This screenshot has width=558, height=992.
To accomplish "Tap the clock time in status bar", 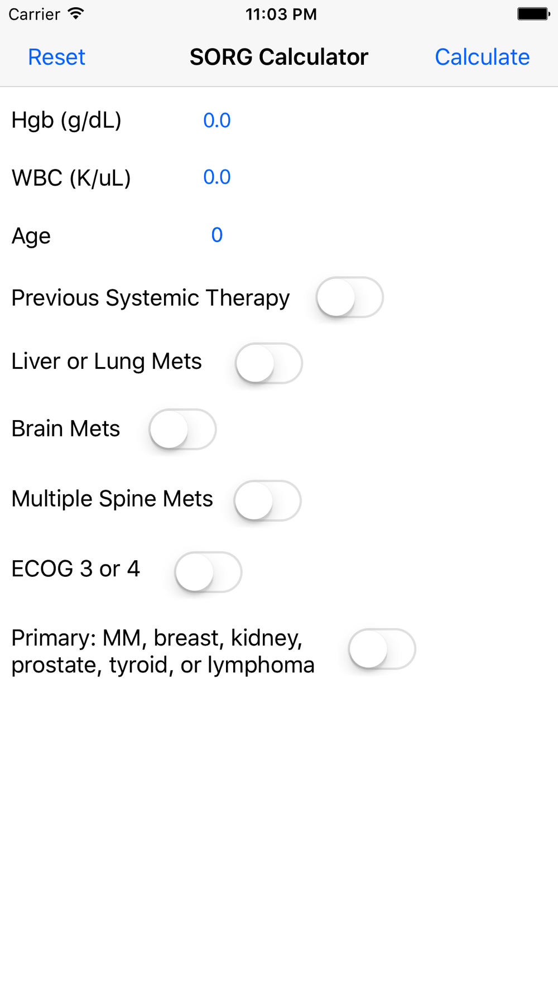I will pos(281,14).
